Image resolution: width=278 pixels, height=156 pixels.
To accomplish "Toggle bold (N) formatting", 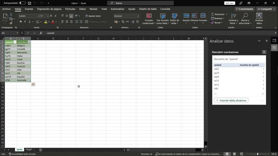I will click(x=21, y=22).
